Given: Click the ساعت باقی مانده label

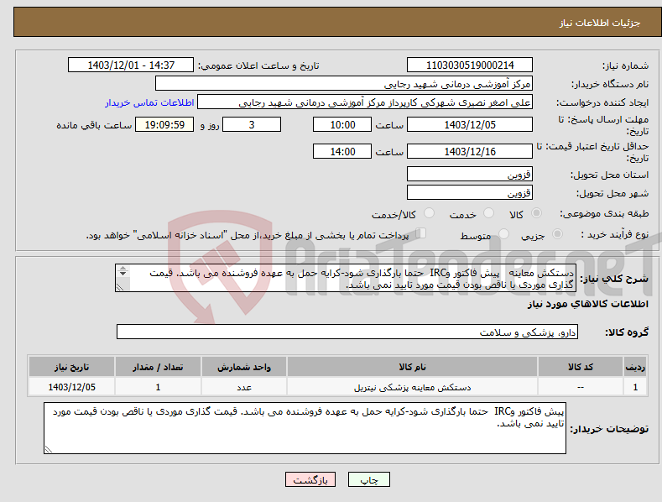Looking at the screenshot, I should click(94, 126).
